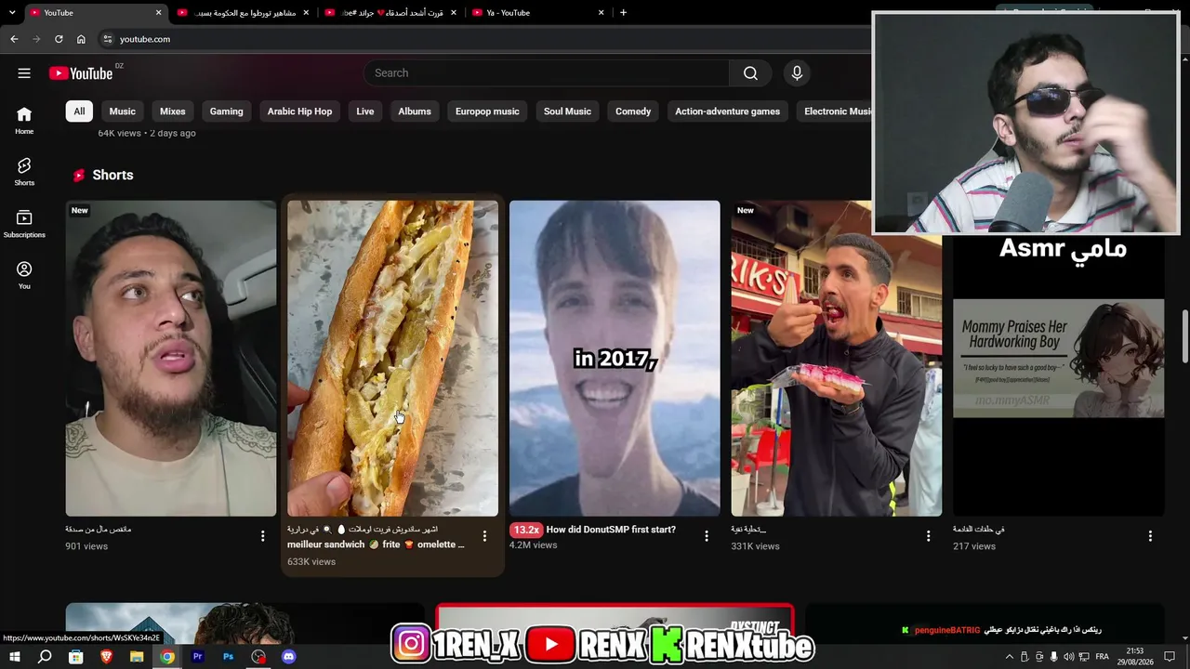Click the search magnifier button
The image size is (1190, 669).
click(x=750, y=73)
